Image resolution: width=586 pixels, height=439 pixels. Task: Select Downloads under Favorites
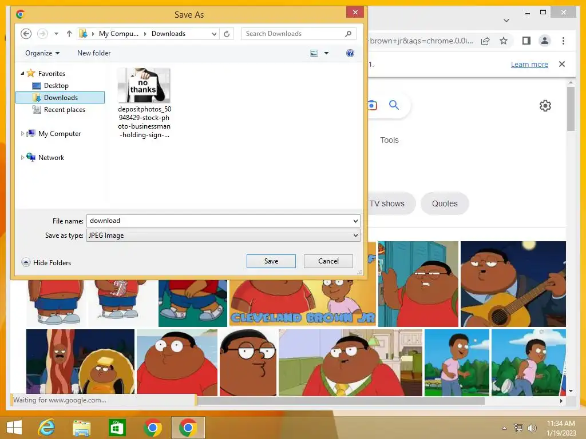[x=60, y=97]
